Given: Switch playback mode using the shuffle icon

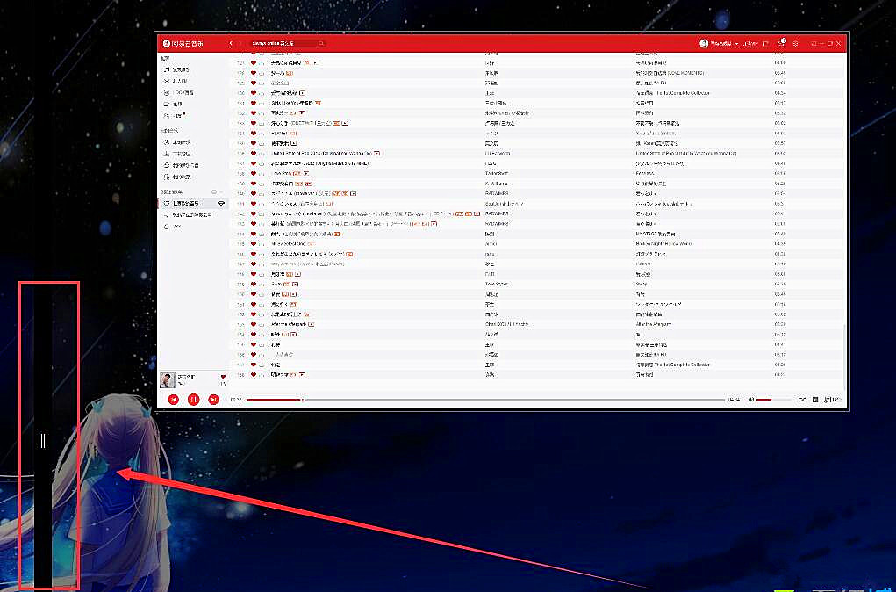Looking at the screenshot, I should click(x=802, y=400).
